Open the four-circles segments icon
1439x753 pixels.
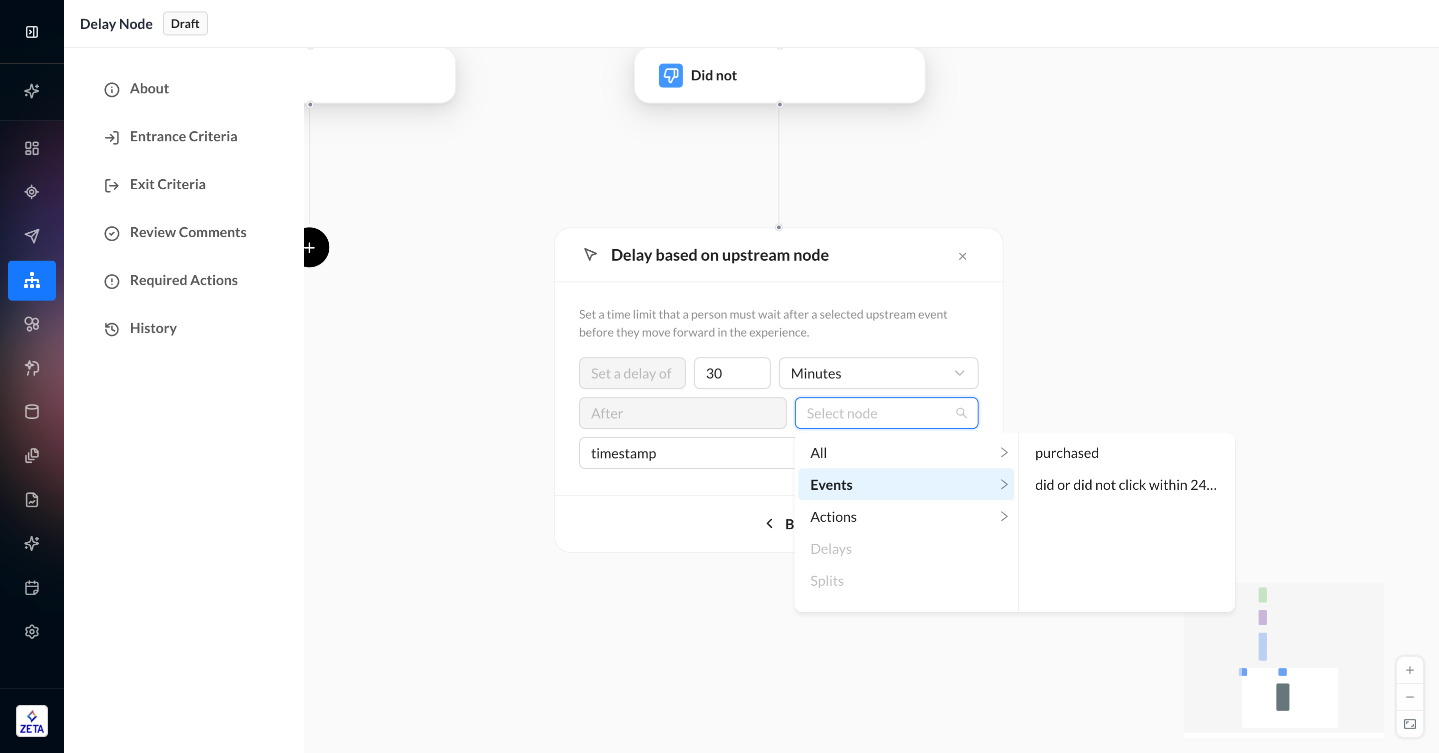click(x=32, y=324)
